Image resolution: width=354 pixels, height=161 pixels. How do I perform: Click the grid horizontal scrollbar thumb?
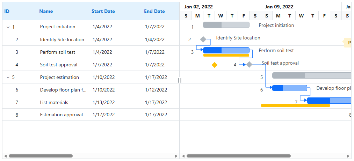click(41, 156)
